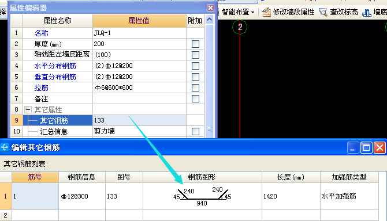Click the 钢筋信息 cell 12@300

pyautogui.click(x=82, y=196)
